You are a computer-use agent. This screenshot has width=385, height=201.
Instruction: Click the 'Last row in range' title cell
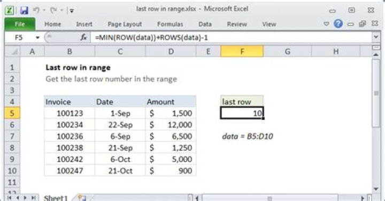(78, 68)
